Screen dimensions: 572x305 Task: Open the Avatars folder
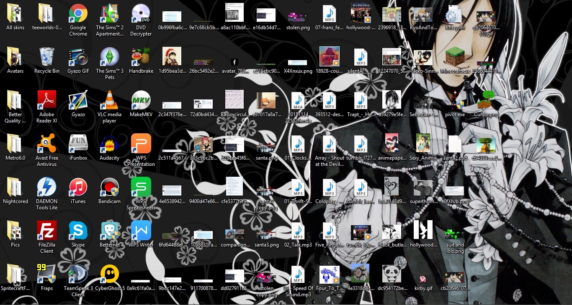pyautogui.click(x=15, y=57)
